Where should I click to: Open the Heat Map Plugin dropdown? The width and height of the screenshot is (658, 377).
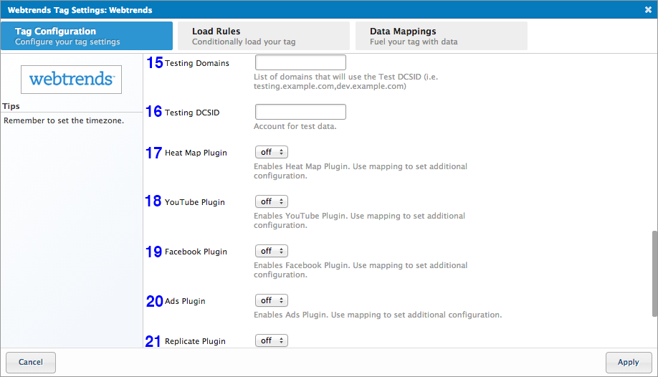tap(272, 152)
